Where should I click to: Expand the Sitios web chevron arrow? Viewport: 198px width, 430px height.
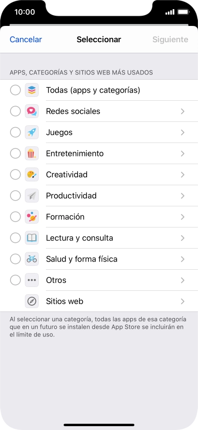pos(183,301)
